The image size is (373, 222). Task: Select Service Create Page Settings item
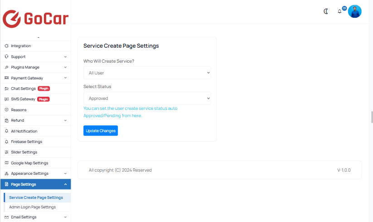coord(36,197)
